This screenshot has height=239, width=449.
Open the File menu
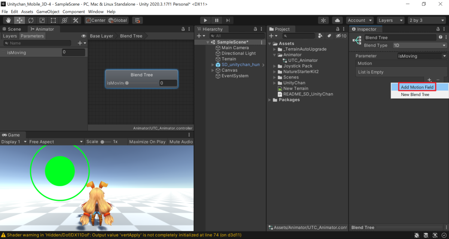[5, 12]
